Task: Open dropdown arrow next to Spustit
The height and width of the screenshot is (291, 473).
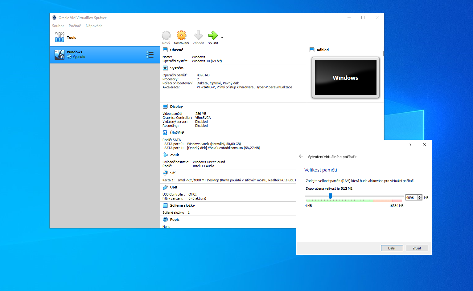Action: pyautogui.click(x=222, y=38)
